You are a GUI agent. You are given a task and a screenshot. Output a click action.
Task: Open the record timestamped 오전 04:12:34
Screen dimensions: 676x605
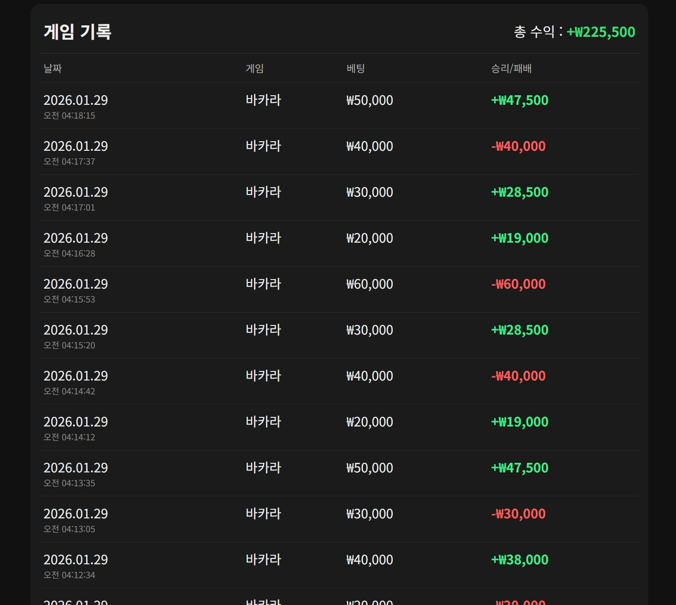(x=69, y=575)
